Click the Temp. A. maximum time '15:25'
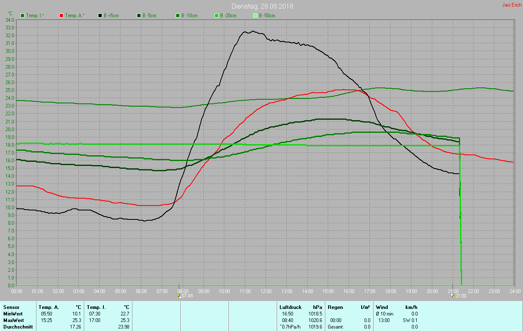 (x=46, y=320)
